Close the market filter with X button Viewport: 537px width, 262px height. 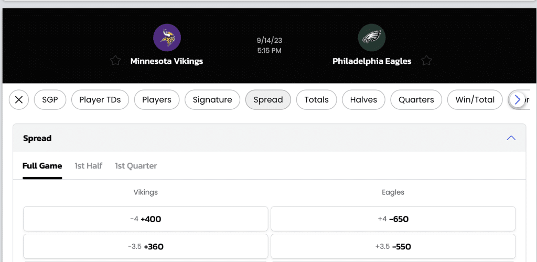[x=19, y=100]
